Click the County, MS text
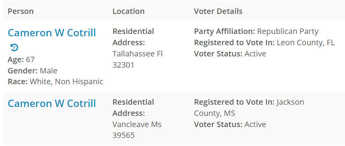The image size is (345, 146). pyautogui.click(x=214, y=114)
